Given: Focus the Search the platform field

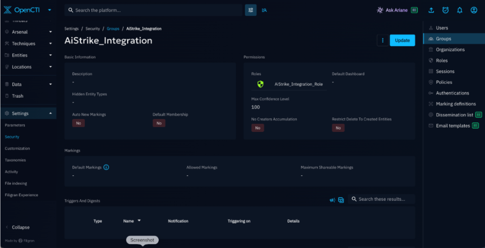Looking at the screenshot, I should (x=153, y=10).
